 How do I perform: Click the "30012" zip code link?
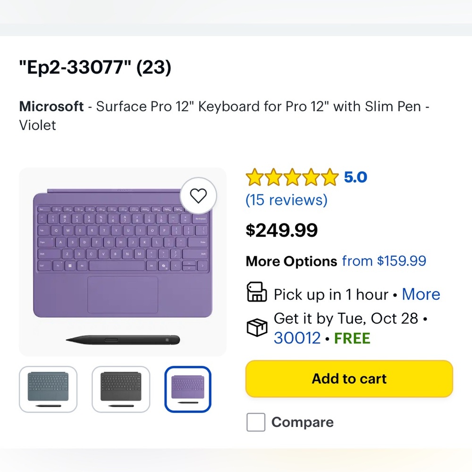point(297,338)
